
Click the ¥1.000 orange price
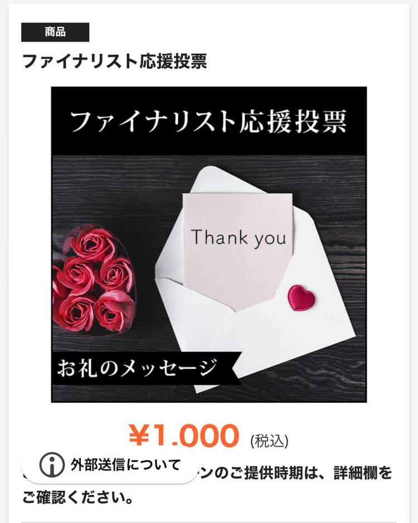coord(184,435)
